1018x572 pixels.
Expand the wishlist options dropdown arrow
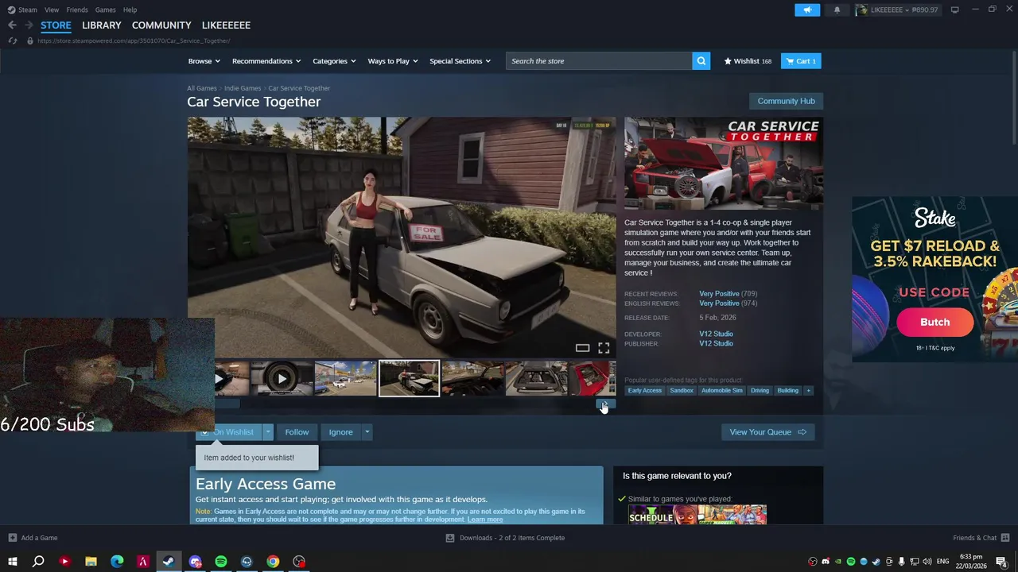coord(268,432)
